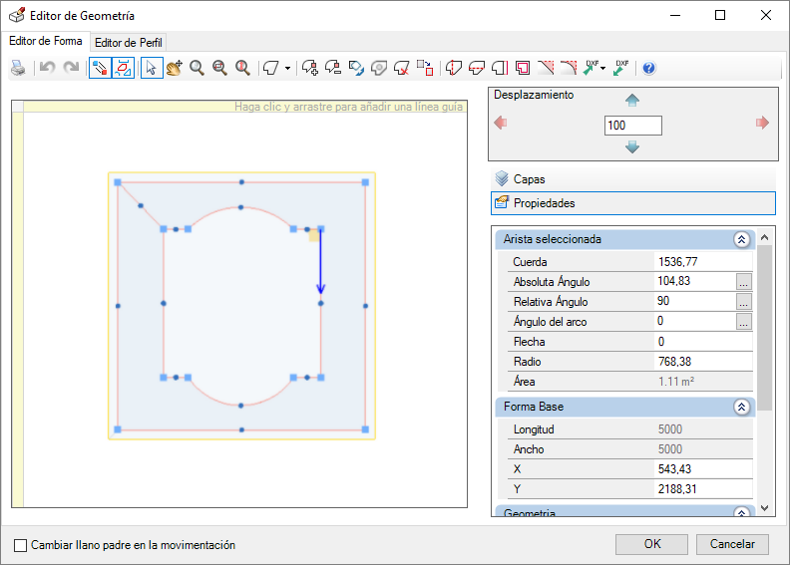Click the right red displacement arrow

[763, 123]
